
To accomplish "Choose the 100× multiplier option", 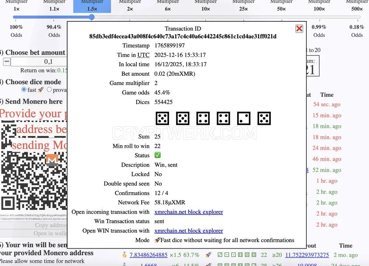I will [319, 6].
